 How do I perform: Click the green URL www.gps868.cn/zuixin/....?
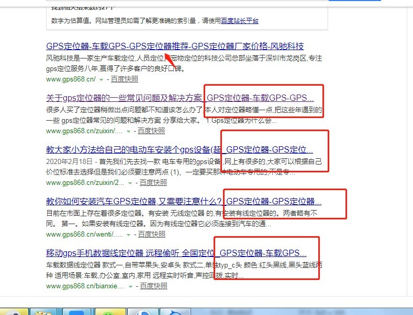click(84, 131)
